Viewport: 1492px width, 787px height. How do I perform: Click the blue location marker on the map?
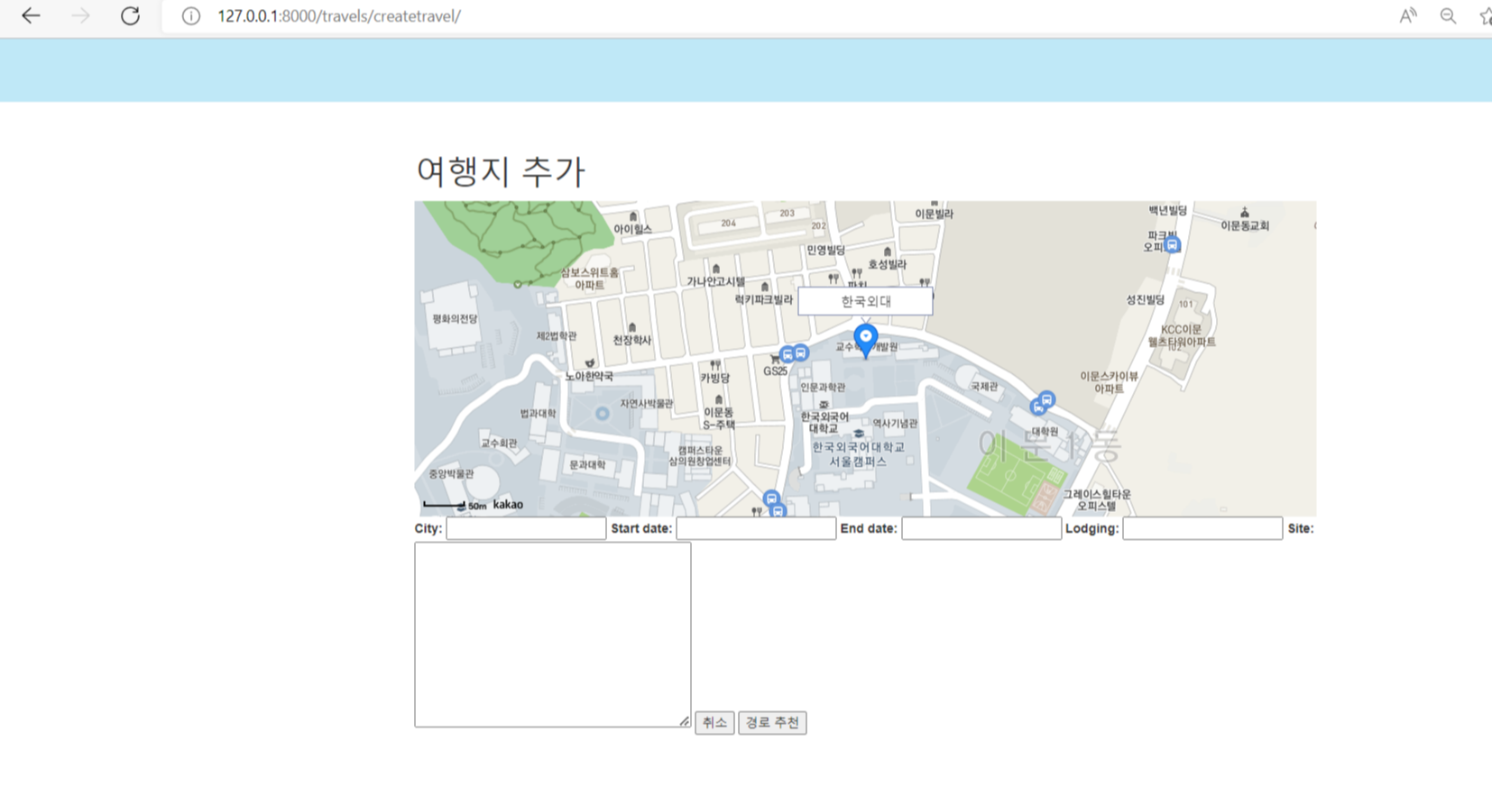tap(866, 342)
